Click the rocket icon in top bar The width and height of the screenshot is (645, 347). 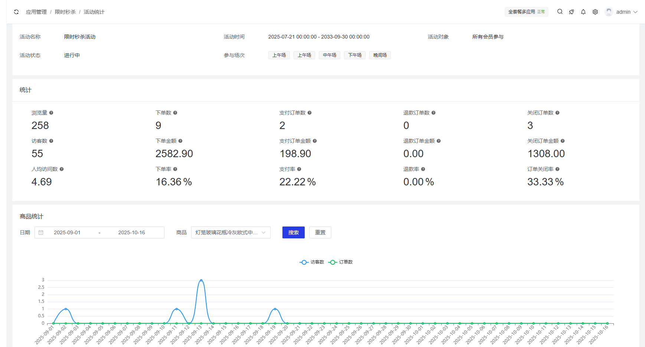pos(572,12)
